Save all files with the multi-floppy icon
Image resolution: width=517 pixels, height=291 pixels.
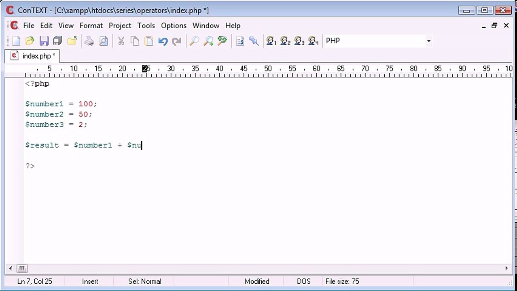pyautogui.click(x=57, y=41)
